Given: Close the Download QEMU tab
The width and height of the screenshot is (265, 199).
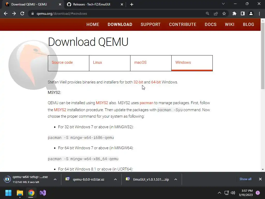Looking at the screenshot, I should point(60,4).
